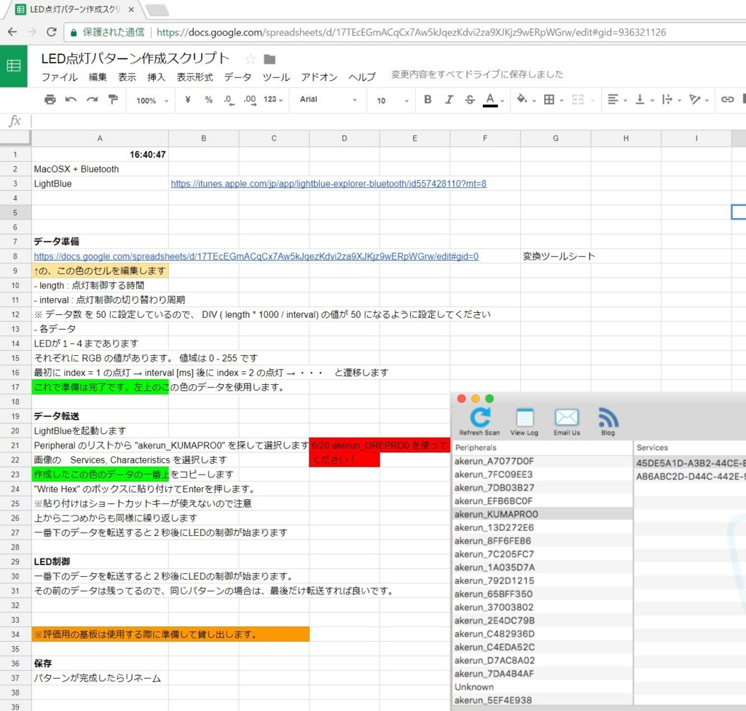The width and height of the screenshot is (746, 711).
Task: Open the borders menu
Action: point(549,99)
